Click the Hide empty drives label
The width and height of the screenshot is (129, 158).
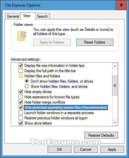point(38,92)
